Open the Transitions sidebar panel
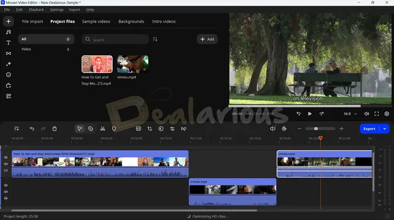This screenshot has width=394, height=220. [8, 53]
